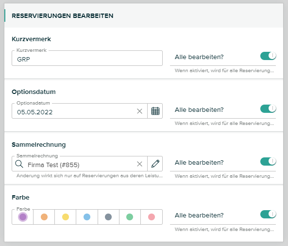
Task: Open the Optionsdatum calendar picker
Action: tap(155, 111)
